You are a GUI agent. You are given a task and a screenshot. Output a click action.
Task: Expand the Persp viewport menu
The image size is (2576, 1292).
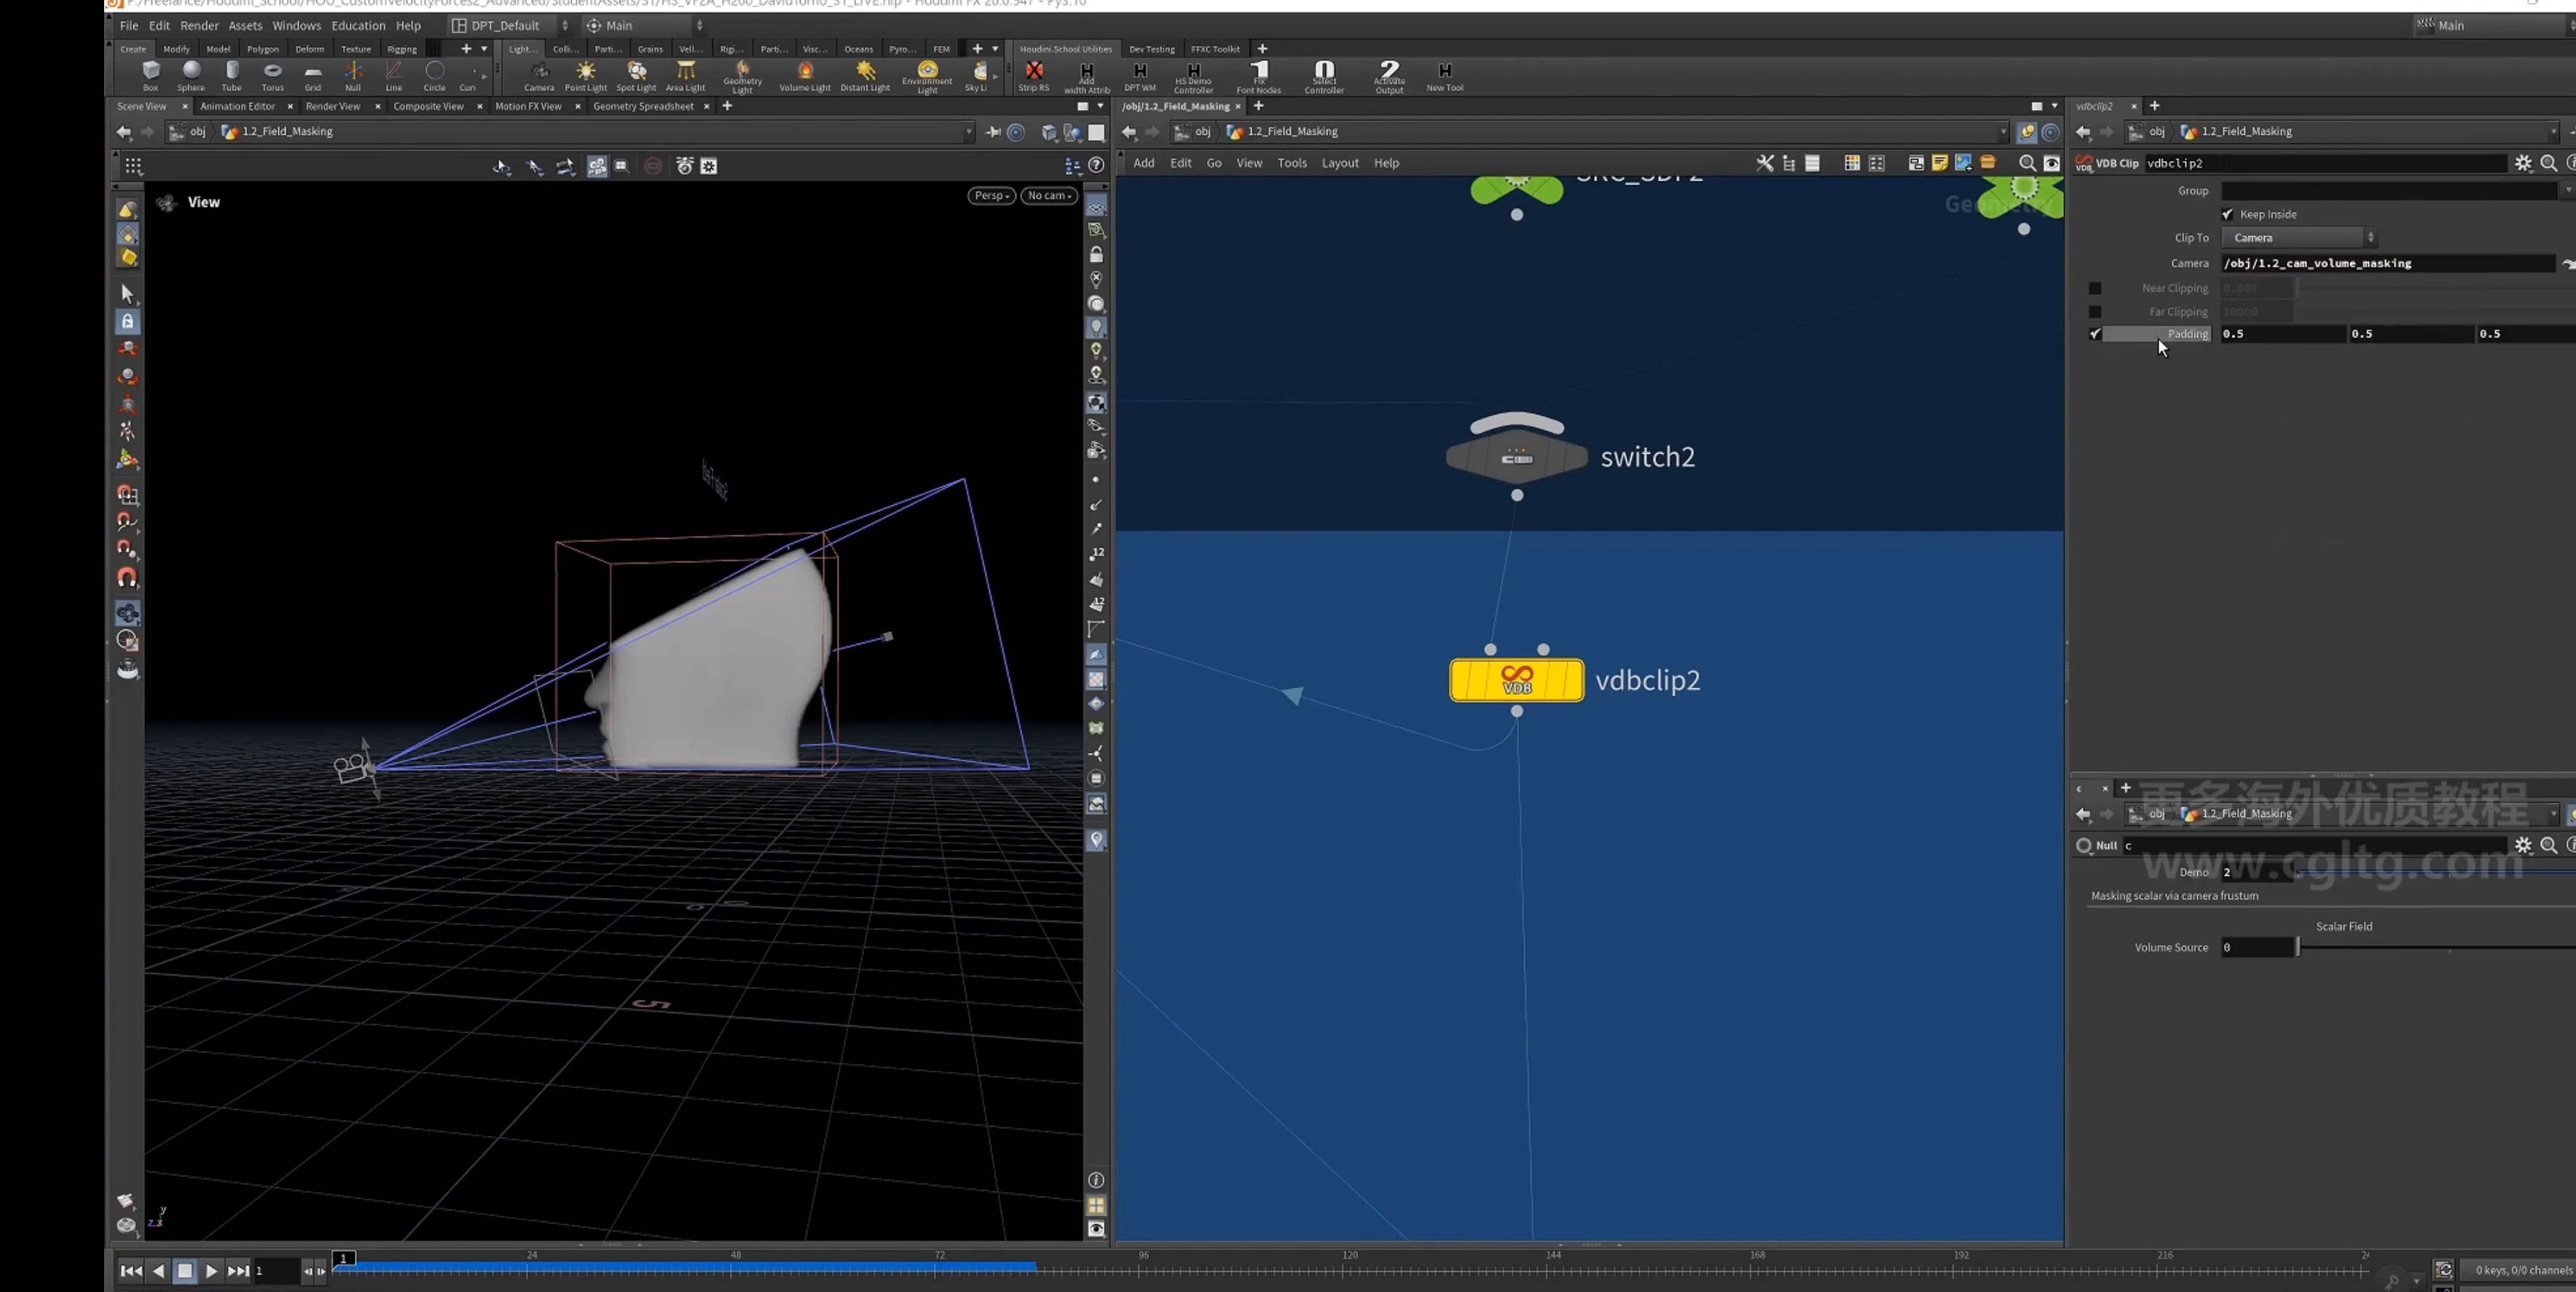(x=991, y=196)
